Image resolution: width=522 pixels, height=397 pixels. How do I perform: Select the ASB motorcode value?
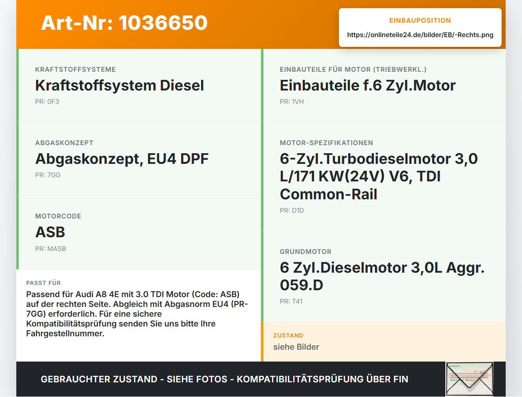coord(50,232)
